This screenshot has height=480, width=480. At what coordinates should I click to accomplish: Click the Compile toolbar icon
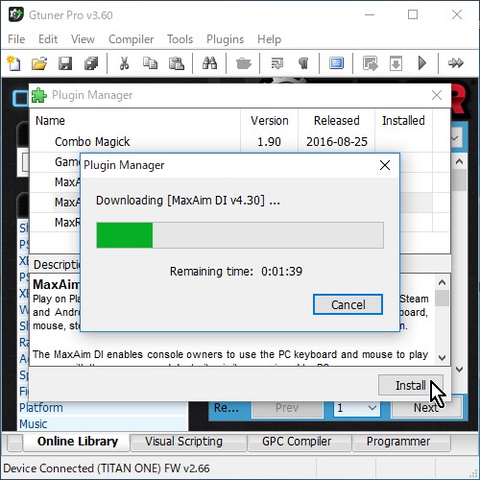click(371, 63)
